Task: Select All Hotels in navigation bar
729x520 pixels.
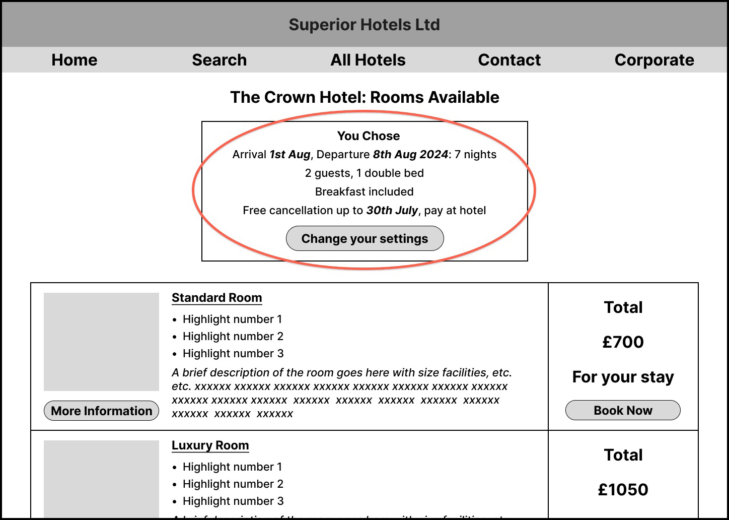Action: [x=368, y=60]
